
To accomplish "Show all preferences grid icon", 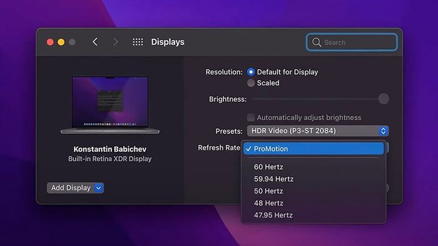I will (x=138, y=42).
